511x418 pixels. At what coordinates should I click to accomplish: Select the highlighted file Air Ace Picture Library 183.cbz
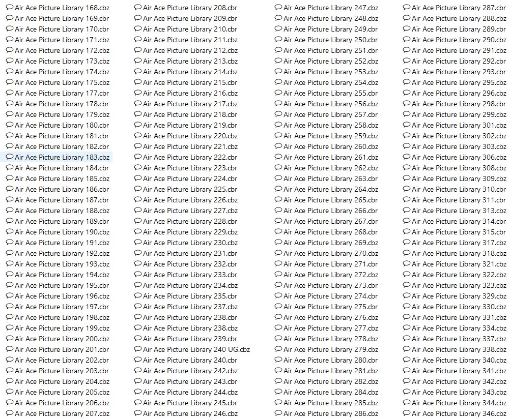62,157
